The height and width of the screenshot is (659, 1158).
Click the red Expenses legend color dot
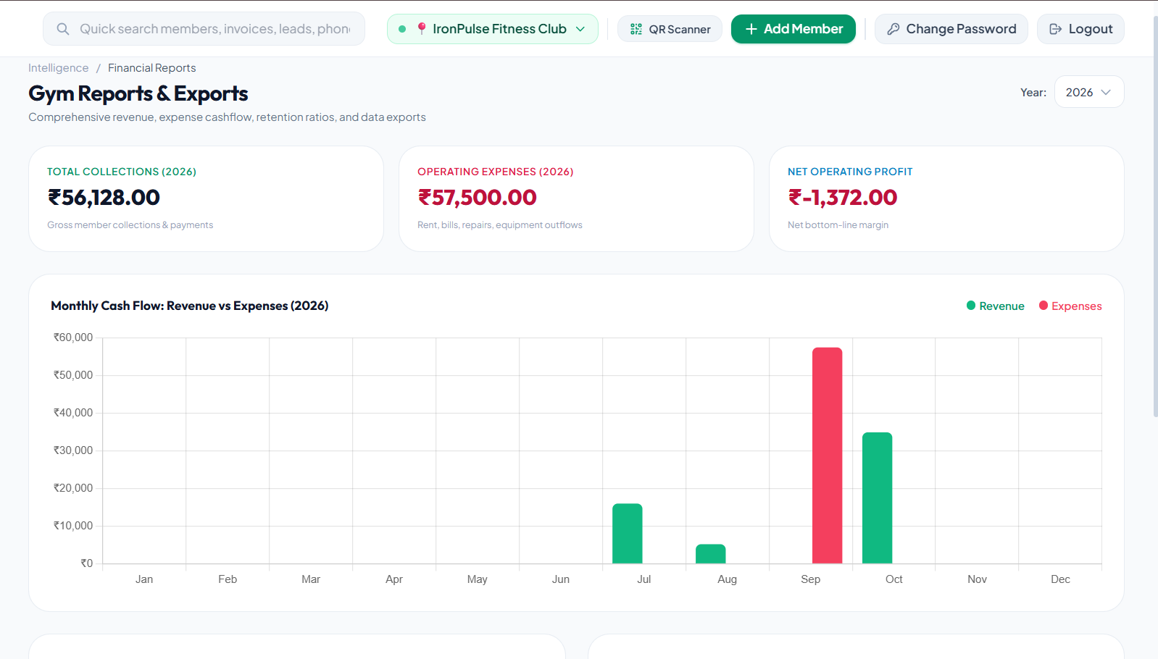[1044, 306]
